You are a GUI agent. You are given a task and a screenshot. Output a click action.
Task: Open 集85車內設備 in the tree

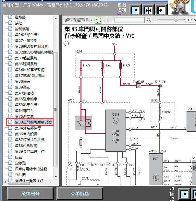pyautogui.click(x=26, y=134)
